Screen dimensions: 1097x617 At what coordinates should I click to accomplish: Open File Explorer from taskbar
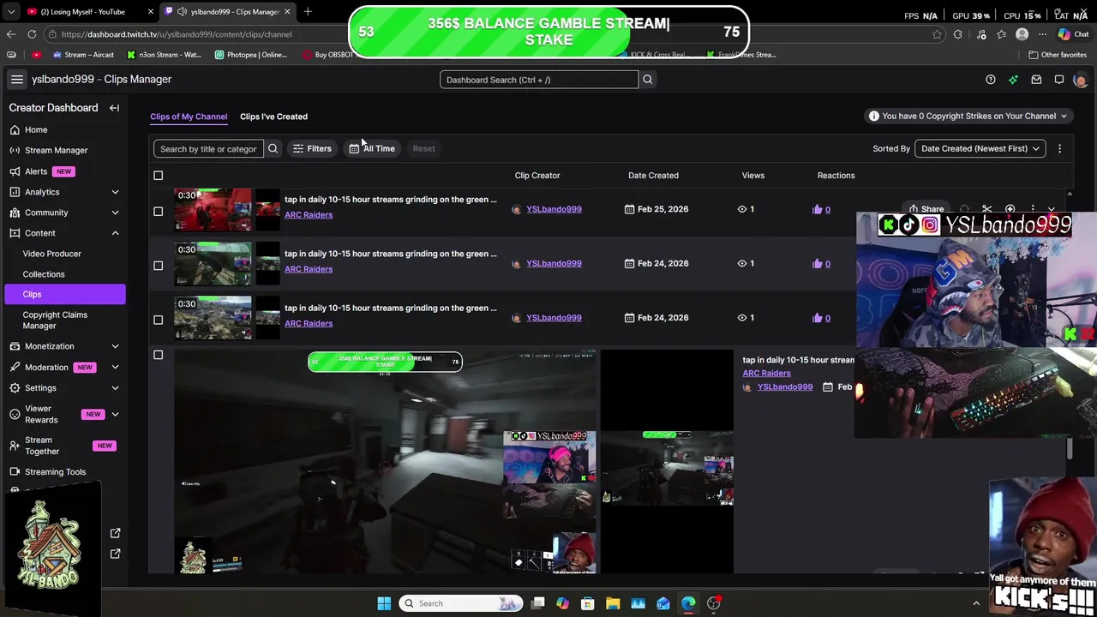[x=613, y=603]
